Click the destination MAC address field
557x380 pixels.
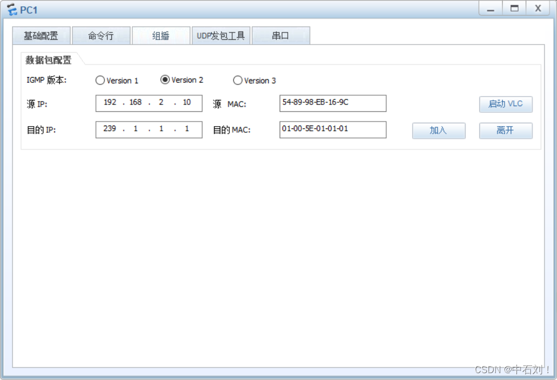(332, 130)
